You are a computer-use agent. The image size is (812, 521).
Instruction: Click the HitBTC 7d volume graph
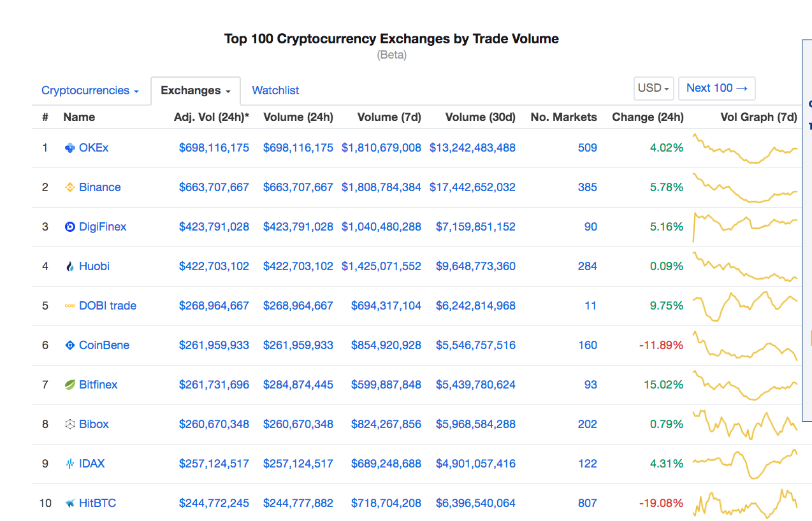click(x=746, y=503)
